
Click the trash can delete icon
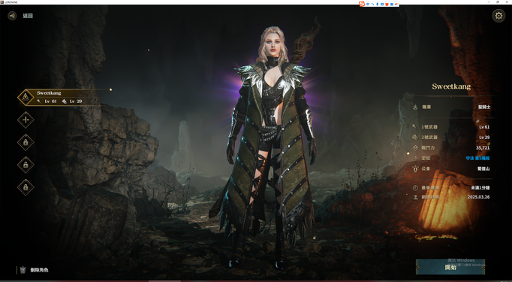click(23, 270)
